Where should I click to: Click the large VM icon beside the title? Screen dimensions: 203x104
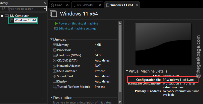(x=53, y=13)
